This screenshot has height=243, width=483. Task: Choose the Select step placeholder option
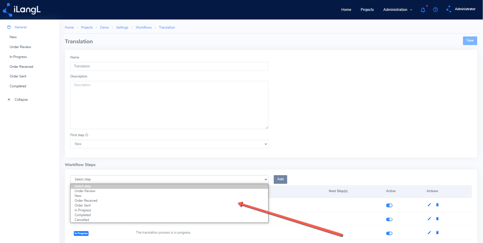[169, 186]
